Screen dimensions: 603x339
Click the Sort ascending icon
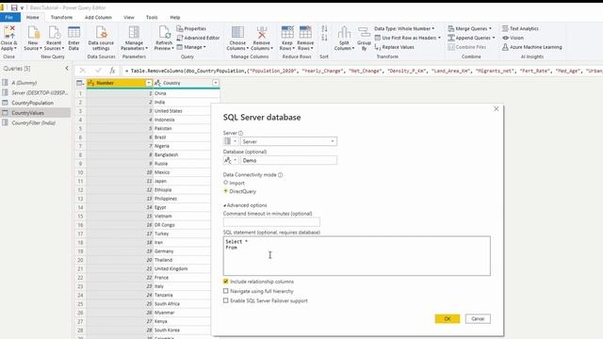point(324,28)
